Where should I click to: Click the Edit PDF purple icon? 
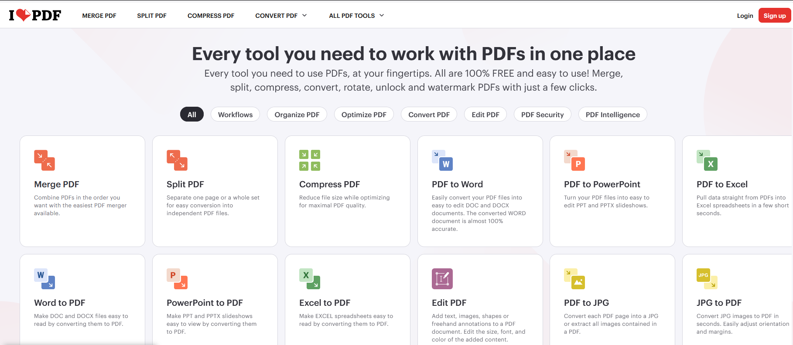442,279
